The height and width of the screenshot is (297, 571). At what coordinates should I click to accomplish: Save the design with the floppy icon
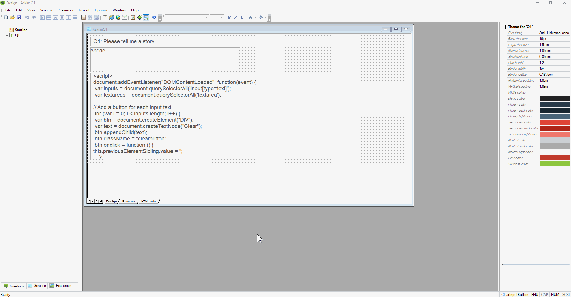pyautogui.click(x=19, y=18)
